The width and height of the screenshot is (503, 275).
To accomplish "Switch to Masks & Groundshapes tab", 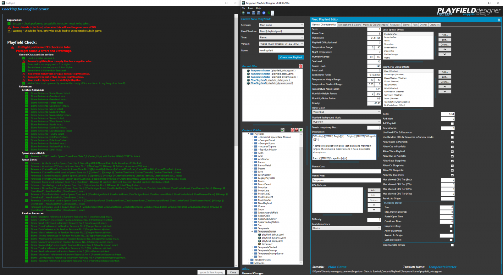I will click(x=375, y=25).
